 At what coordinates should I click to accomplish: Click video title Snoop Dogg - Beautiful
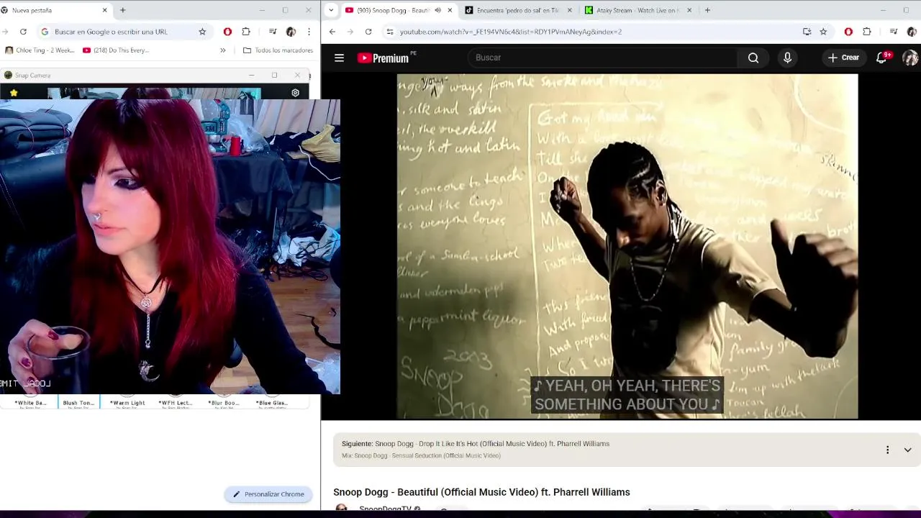[481, 492]
